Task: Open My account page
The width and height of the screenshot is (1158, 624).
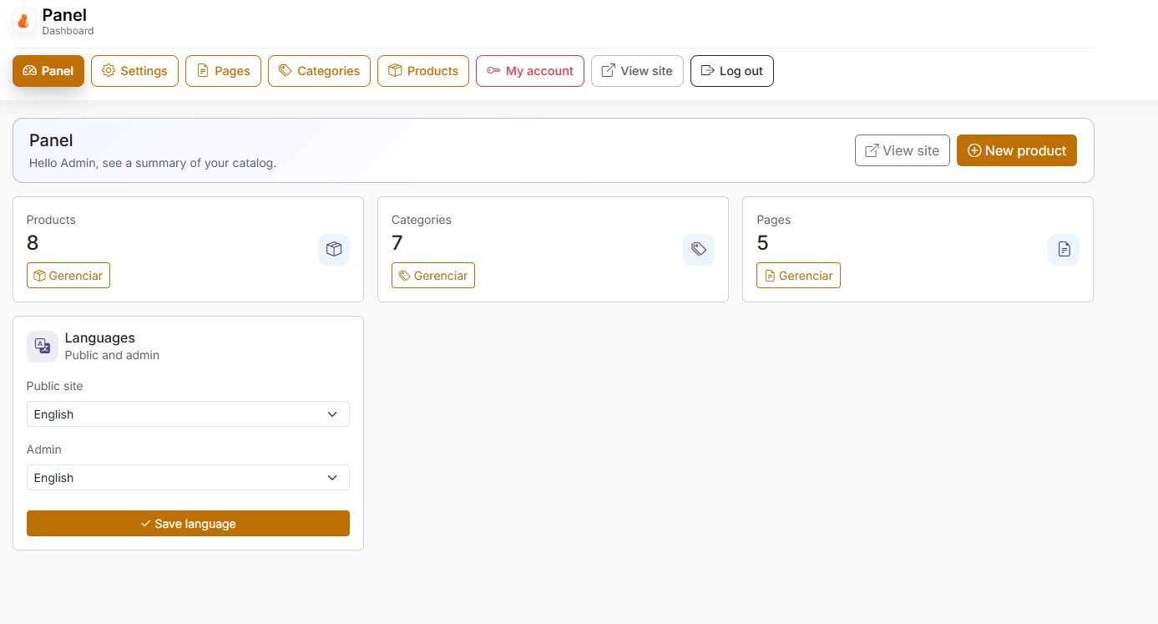Action: 530,71
